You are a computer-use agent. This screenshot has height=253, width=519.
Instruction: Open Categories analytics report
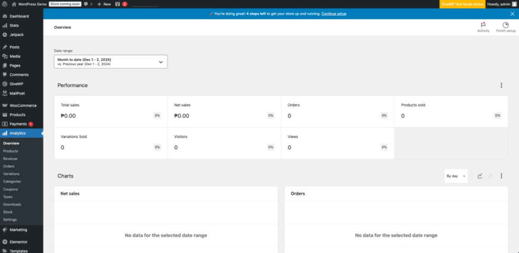tap(12, 181)
